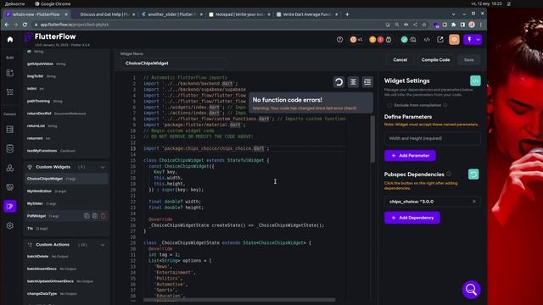Image resolution: width=543 pixels, height=305 pixels.
Task: Open the FlutterFlow home dashboard icon
Action: [x=10, y=40]
